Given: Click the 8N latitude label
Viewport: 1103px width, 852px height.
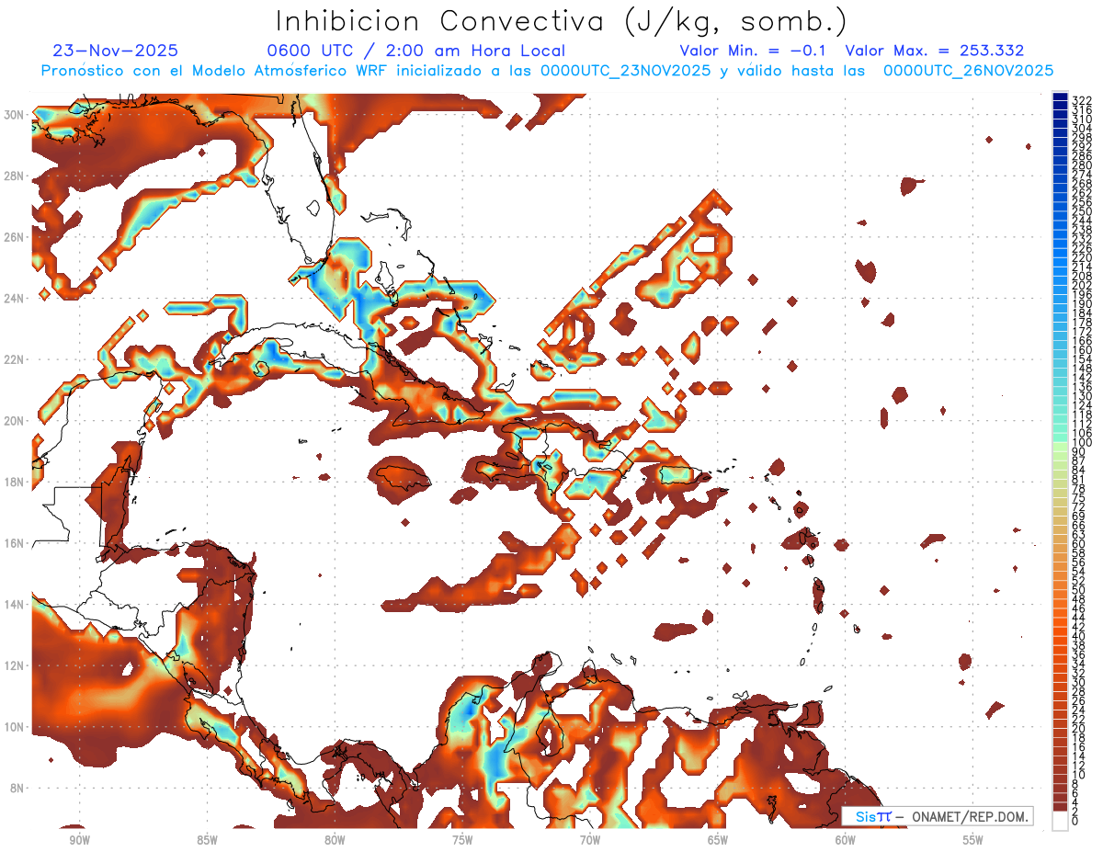Looking at the screenshot, I should tap(16, 789).
